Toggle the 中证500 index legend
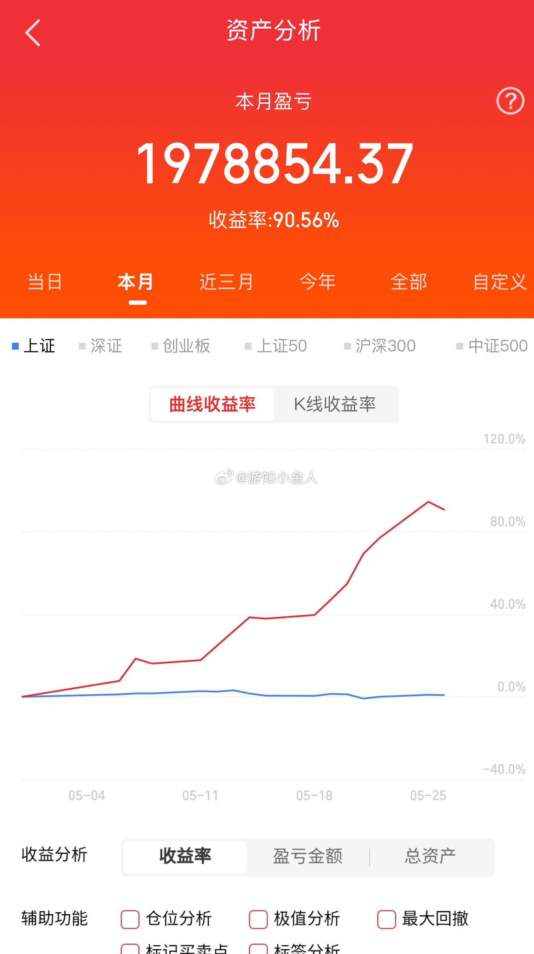The height and width of the screenshot is (954, 534). [492, 346]
